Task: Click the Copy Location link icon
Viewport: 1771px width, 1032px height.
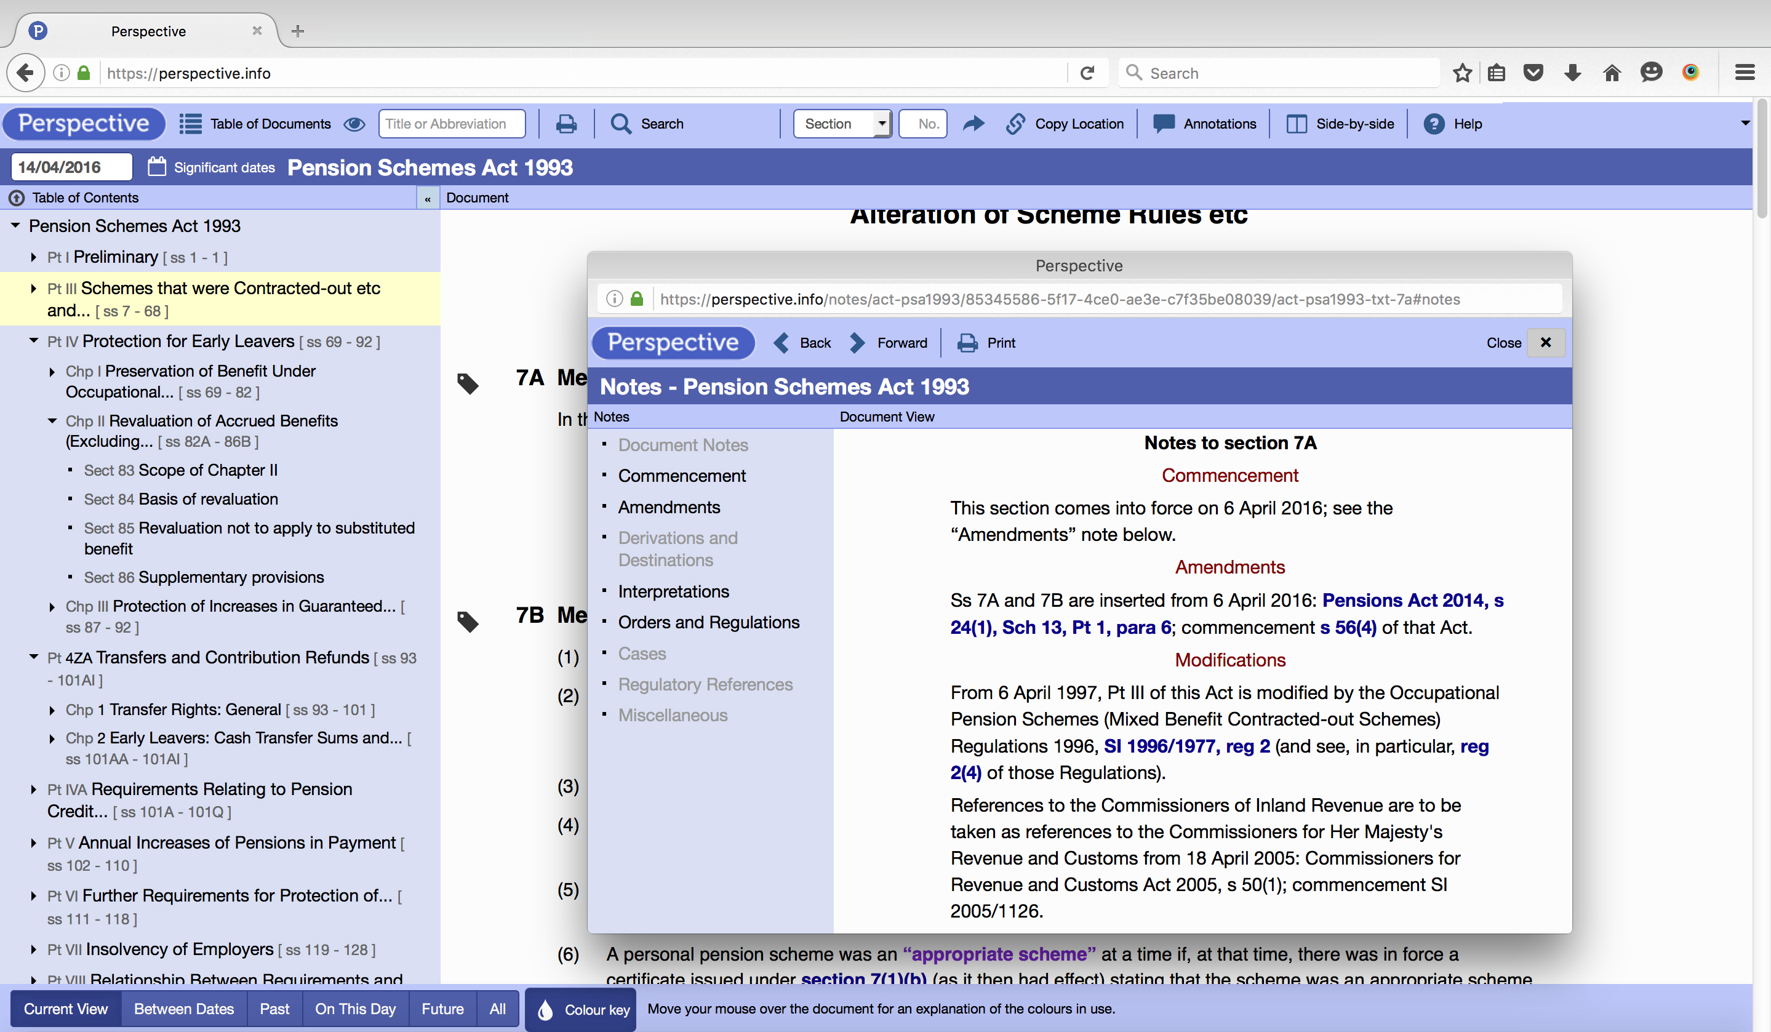Action: [1015, 124]
